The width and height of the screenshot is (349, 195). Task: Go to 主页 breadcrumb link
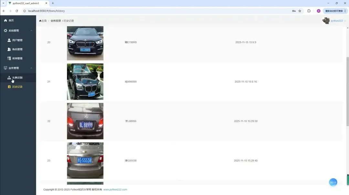click(43, 21)
